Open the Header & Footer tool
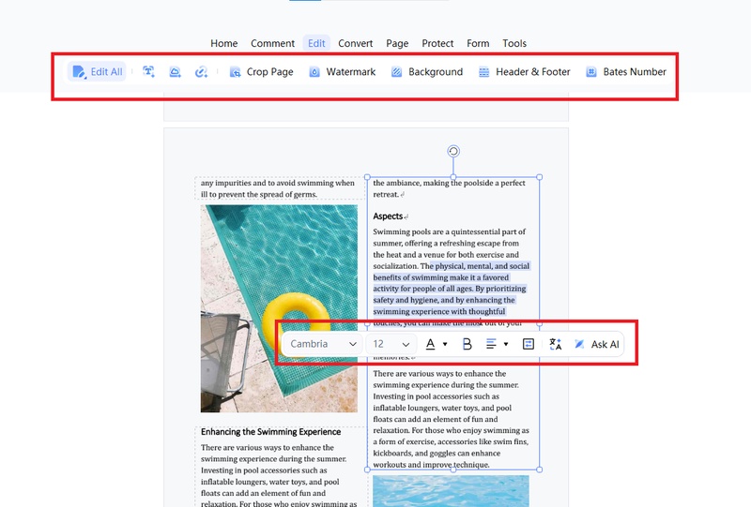The width and height of the screenshot is (751, 507). tap(525, 72)
